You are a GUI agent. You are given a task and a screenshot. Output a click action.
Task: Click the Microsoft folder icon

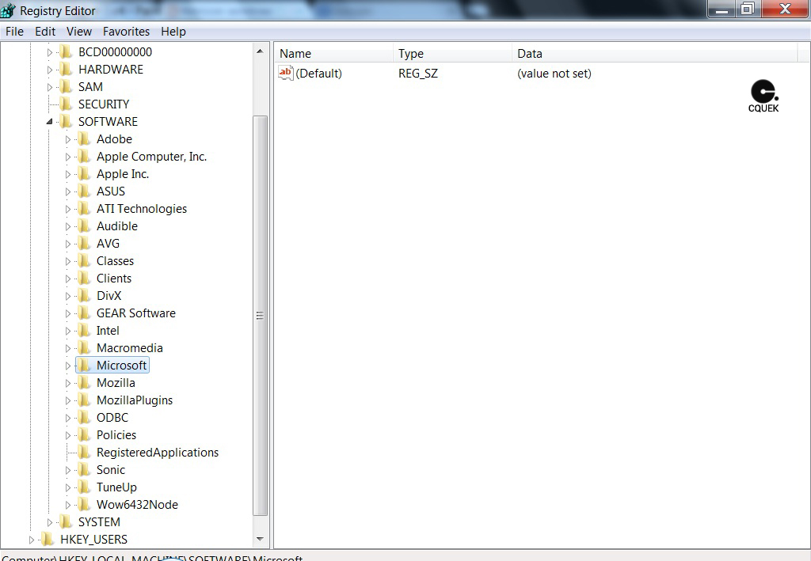[x=84, y=366]
